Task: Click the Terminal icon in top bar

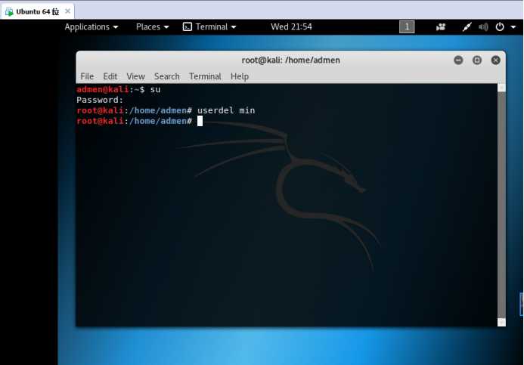Action: [x=188, y=26]
